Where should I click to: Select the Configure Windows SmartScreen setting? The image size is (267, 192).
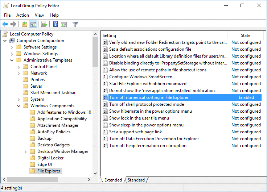(x=141, y=77)
